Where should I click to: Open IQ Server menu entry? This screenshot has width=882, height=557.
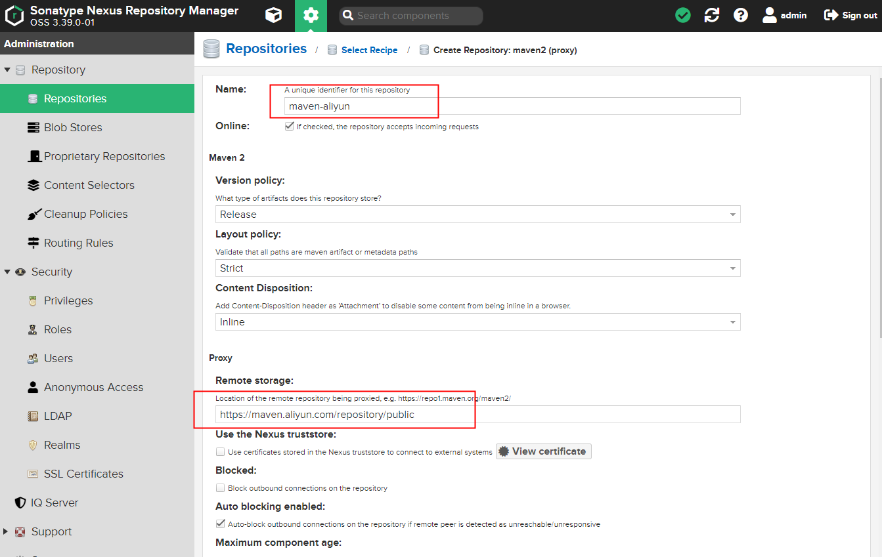[x=97, y=503]
